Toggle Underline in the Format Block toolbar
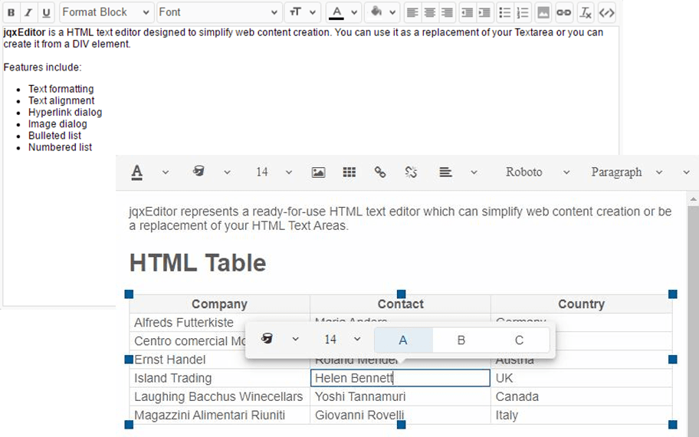 (46, 12)
